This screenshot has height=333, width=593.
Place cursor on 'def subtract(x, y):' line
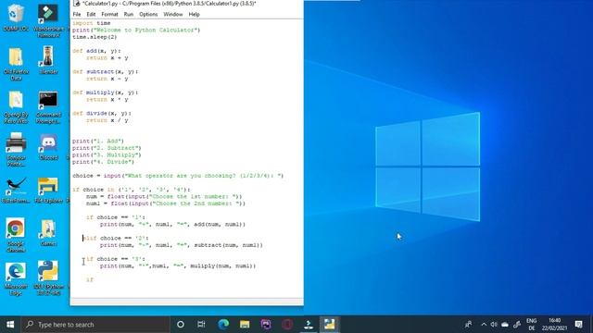tap(106, 71)
